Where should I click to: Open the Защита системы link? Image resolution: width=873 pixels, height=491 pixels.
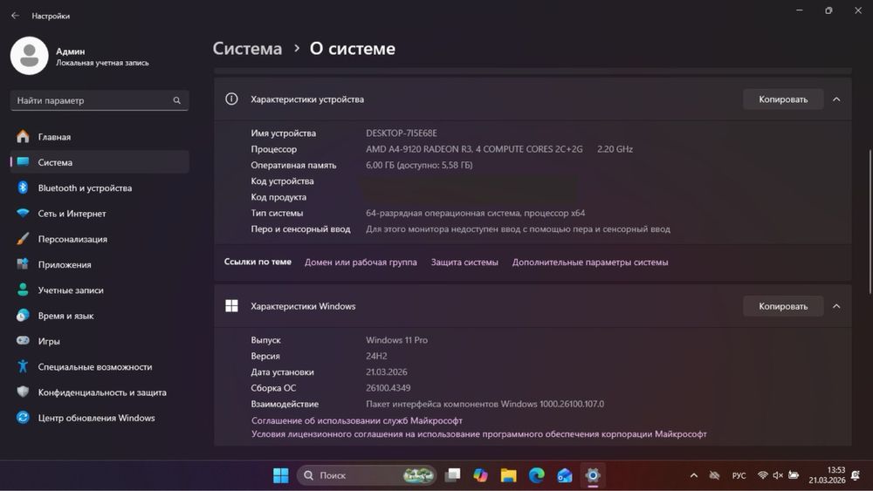(x=464, y=262)
